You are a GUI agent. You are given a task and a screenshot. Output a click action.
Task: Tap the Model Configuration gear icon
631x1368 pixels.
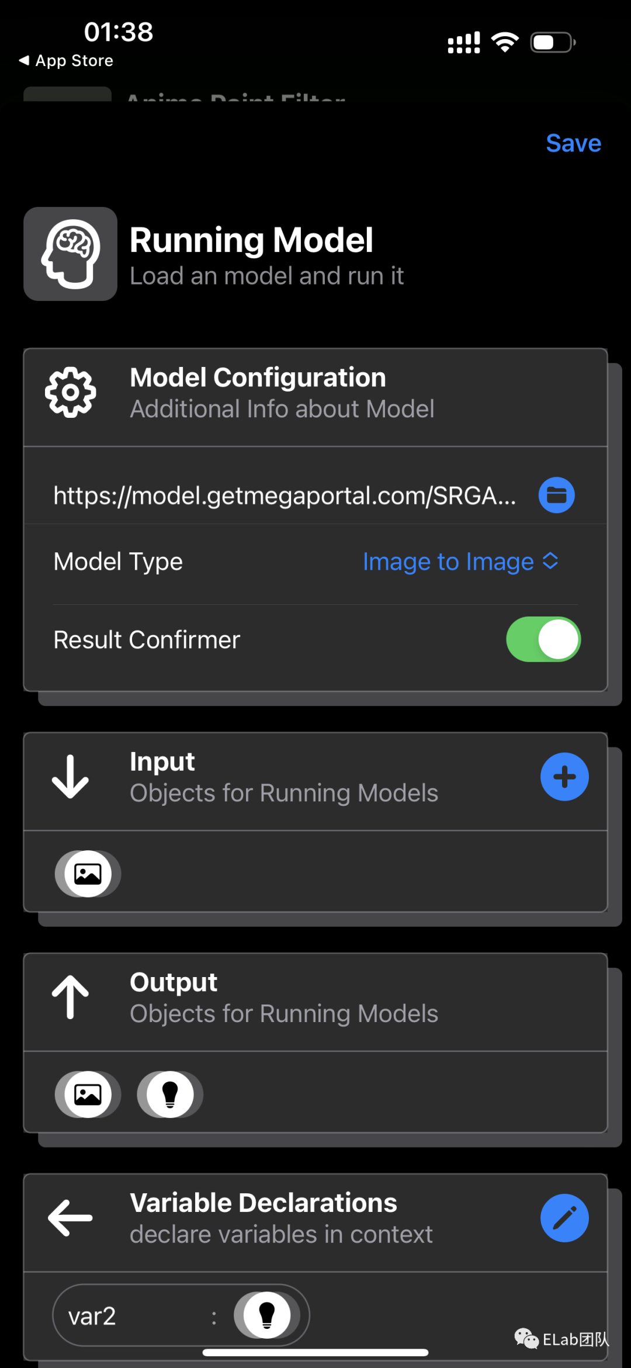(70, 392)
